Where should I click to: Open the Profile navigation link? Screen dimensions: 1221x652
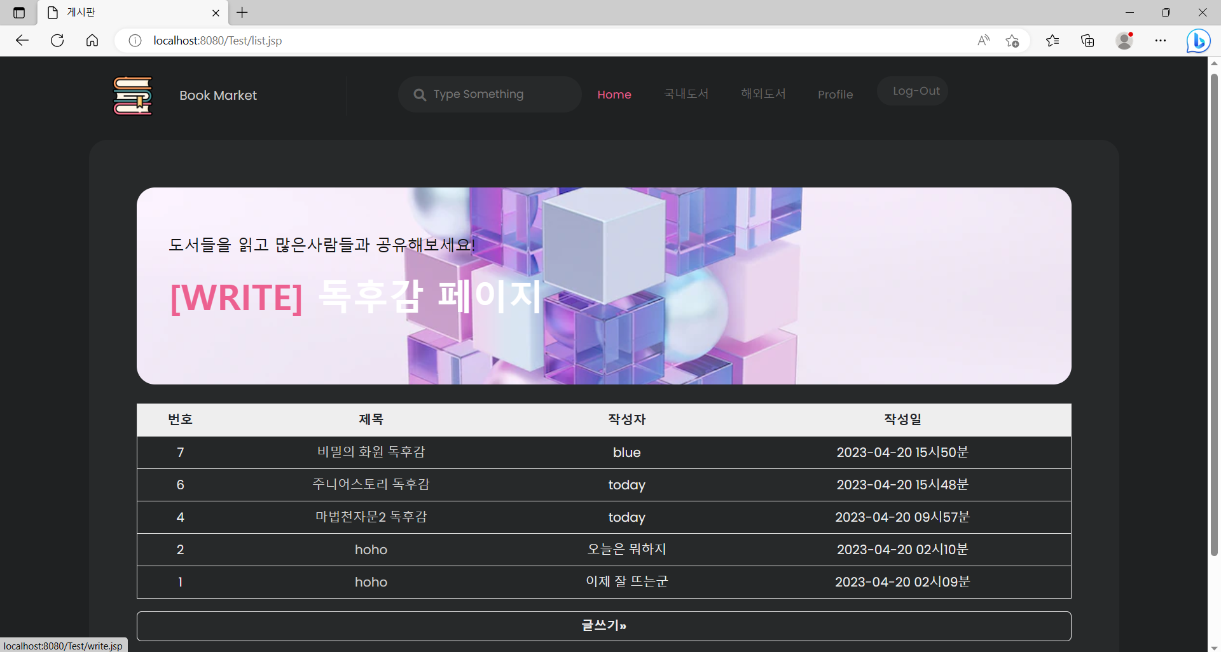pyautogui.click(x=835, y=94)
